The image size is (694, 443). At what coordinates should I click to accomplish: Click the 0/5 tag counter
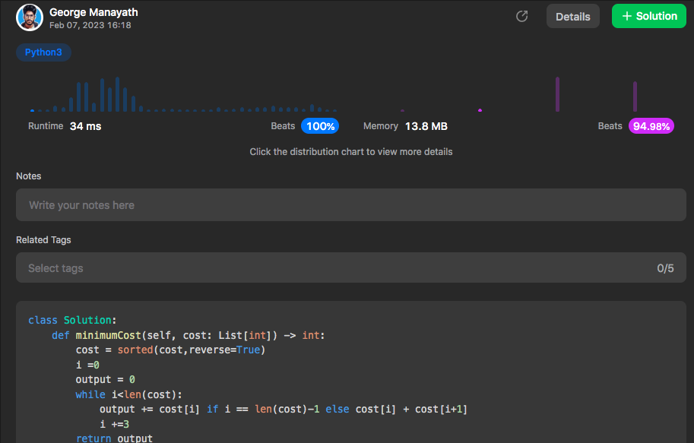pos(665,268)
